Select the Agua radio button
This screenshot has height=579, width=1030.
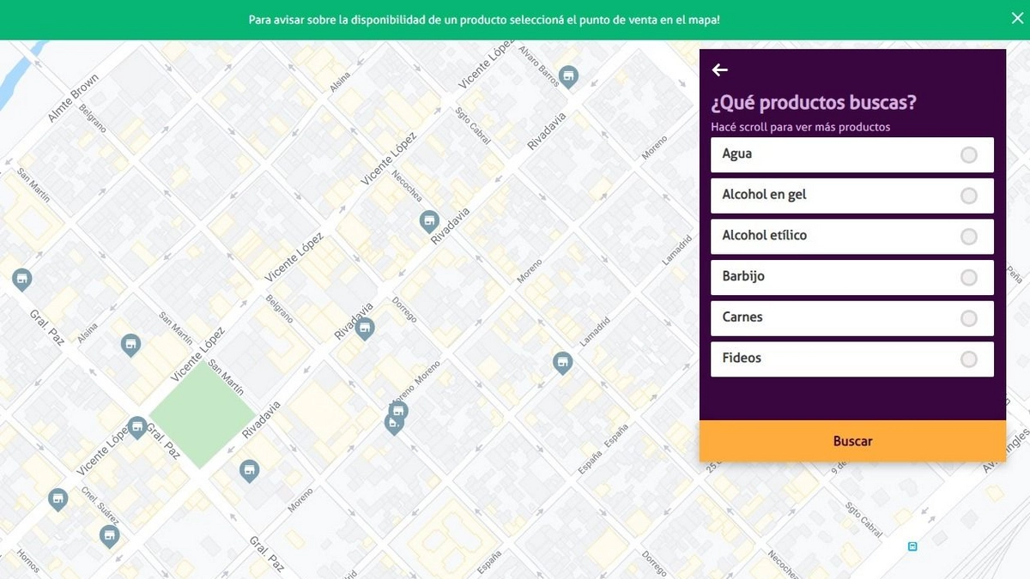(968, 155)
